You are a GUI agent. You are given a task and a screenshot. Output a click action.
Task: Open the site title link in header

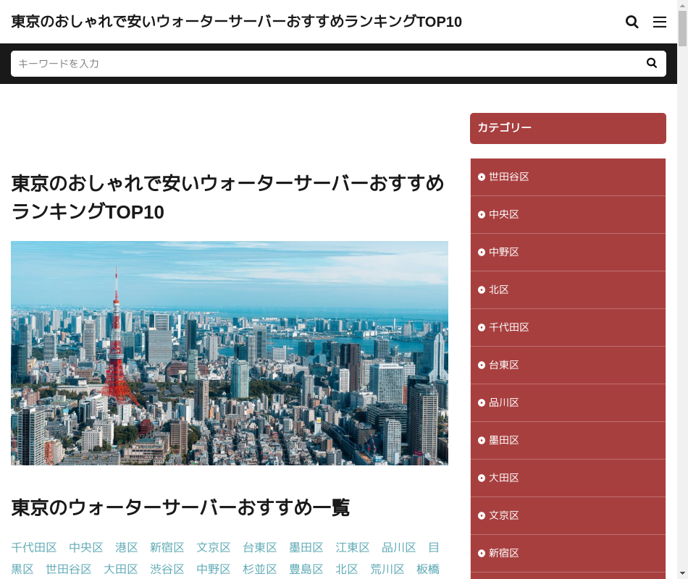[x=236, y=22]
